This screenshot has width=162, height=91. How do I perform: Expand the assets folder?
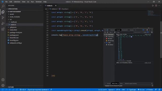tap(12, 14)
